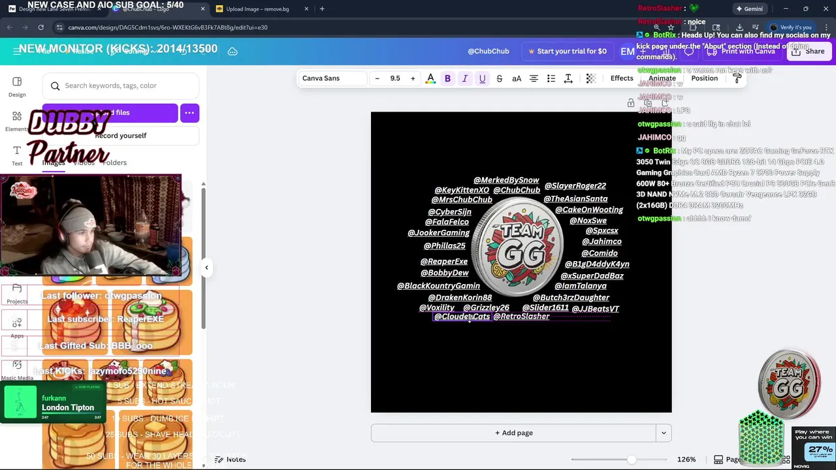The image size is (836, 470).
Task: Collapse the side panel with the arrow
Action: 206,267
